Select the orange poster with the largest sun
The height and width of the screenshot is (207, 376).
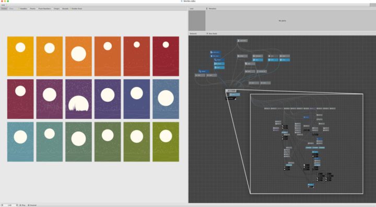tap(78, 56)
